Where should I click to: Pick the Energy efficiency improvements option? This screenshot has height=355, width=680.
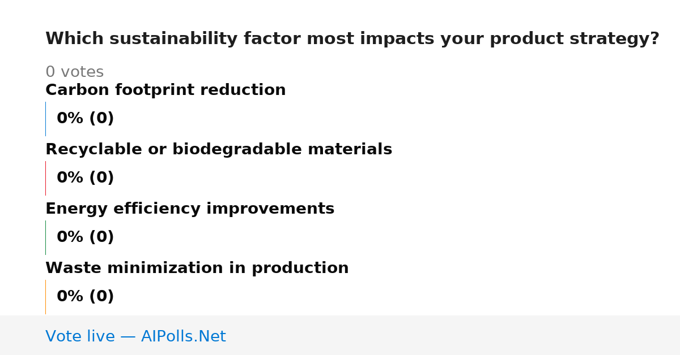pos(190,209)
